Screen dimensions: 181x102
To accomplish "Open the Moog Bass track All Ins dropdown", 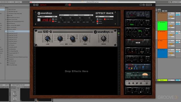I will point(171,22).
